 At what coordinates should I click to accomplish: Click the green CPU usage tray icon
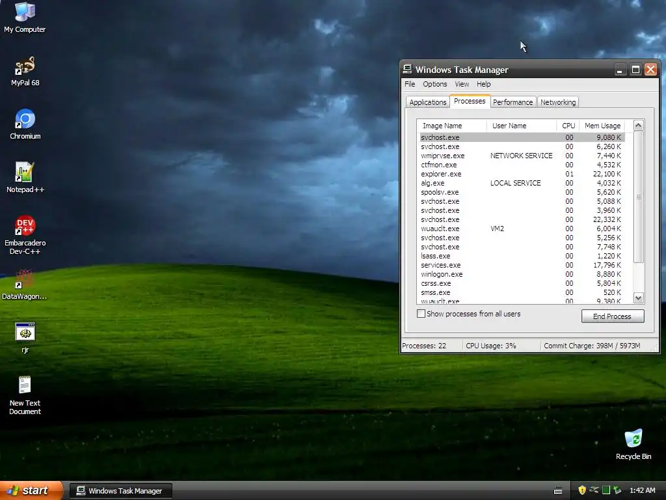coord(606,490)
